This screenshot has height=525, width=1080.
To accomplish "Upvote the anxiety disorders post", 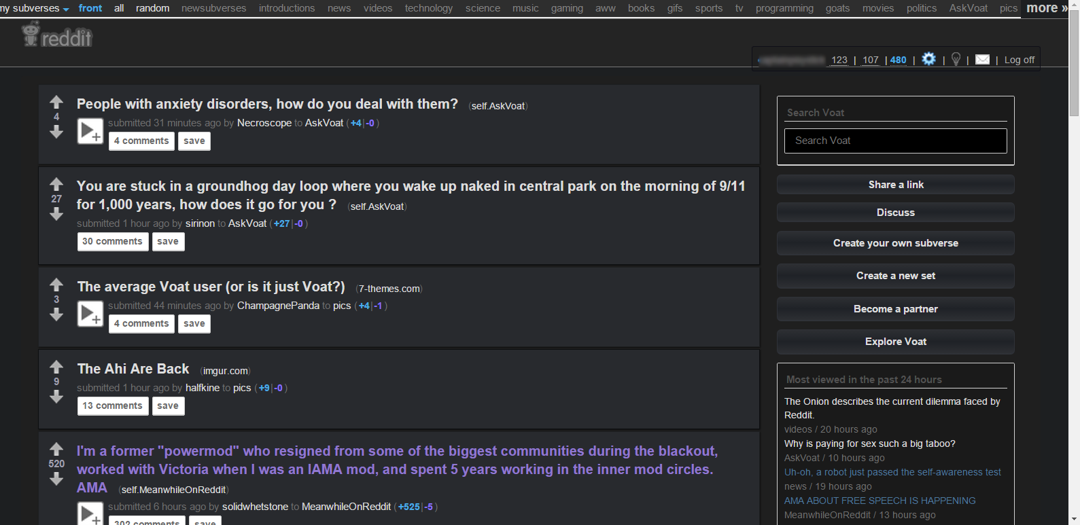I will pyautogui.click(x=56, y=102).
